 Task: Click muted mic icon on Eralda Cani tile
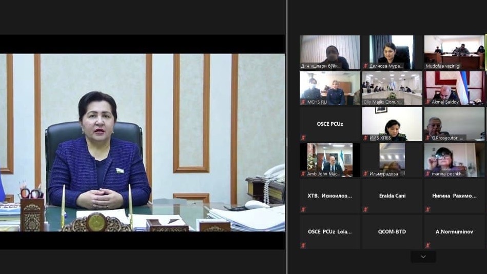click(365, 209)
